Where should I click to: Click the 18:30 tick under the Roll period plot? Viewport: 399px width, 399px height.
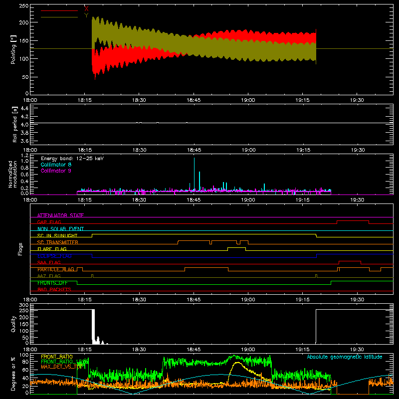point(140,150)
